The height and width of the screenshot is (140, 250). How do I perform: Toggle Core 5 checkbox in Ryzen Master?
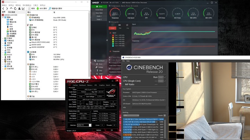113,44
